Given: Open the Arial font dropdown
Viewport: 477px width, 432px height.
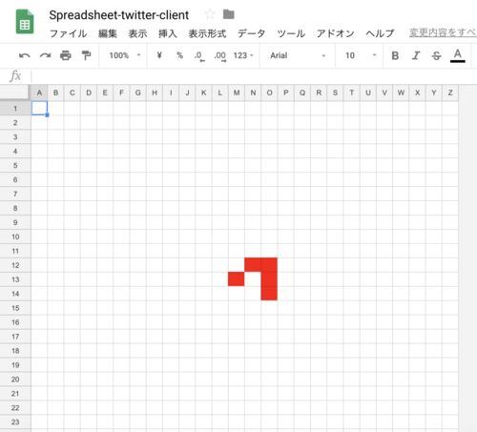Looking at the screenshot, I should (x=298, y=55).
